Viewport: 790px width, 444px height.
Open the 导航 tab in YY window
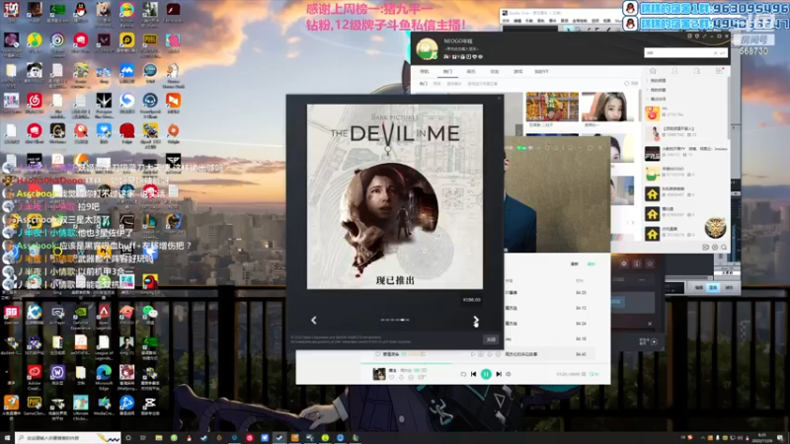[425, 71]
